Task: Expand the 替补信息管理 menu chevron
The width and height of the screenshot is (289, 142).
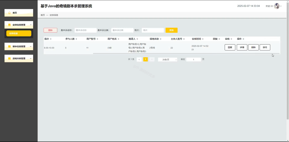Action: coord(30,46)
